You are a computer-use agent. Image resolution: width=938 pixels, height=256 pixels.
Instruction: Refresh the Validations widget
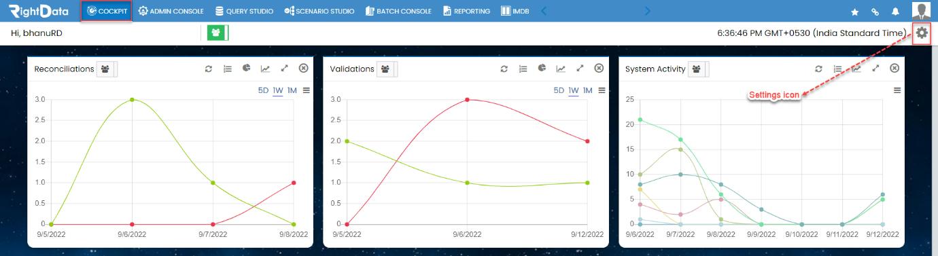504,69
